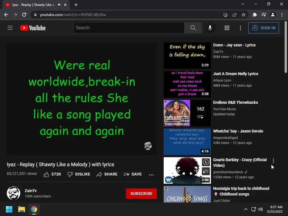This screenshot has height=216, width=288.
Task: Go forward in browser history
Action: [x=15, y=15]
